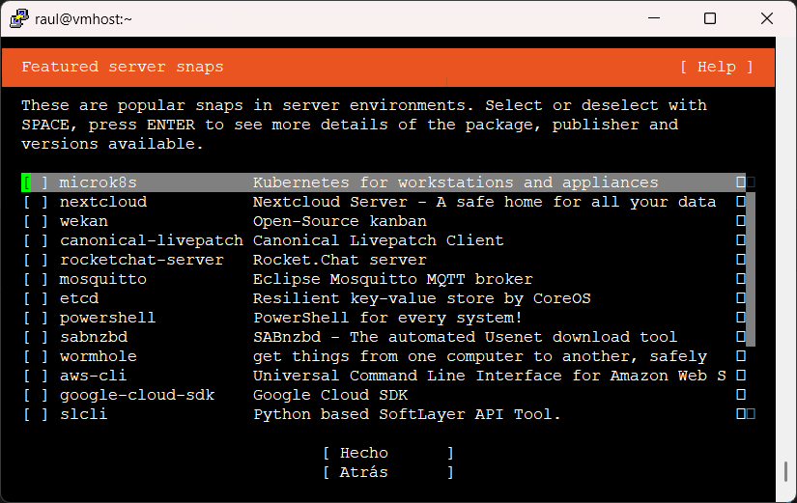Open the Help menu in the header
Screen dimensions: 797x503
click(x=716, y=67)
